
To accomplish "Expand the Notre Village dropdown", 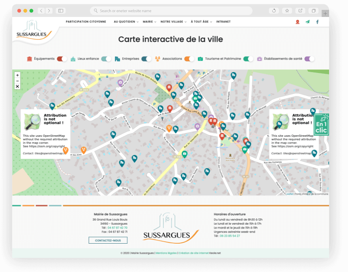I will (x=173, y=22).
